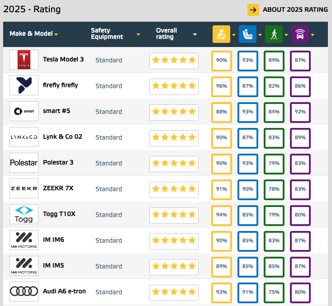332x306 pixels.
Task: Click Lynk & Co 02's 89% safety assist score
Action: point(300,138)
